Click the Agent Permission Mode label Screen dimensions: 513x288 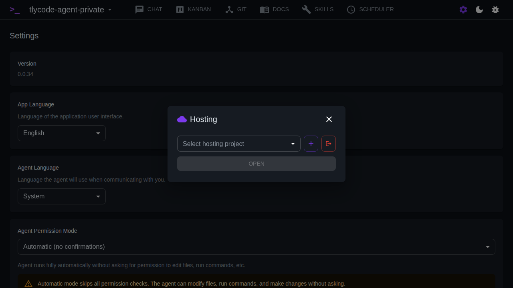[47, 231]
